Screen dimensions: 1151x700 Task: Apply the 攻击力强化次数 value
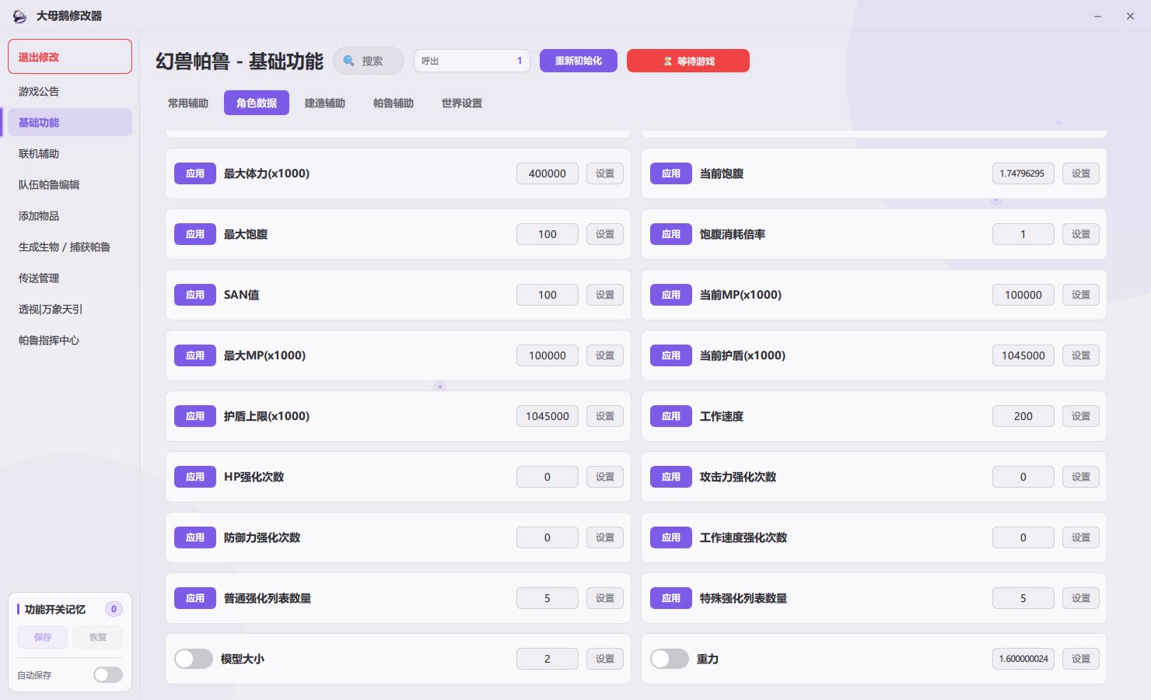[671, 477]
